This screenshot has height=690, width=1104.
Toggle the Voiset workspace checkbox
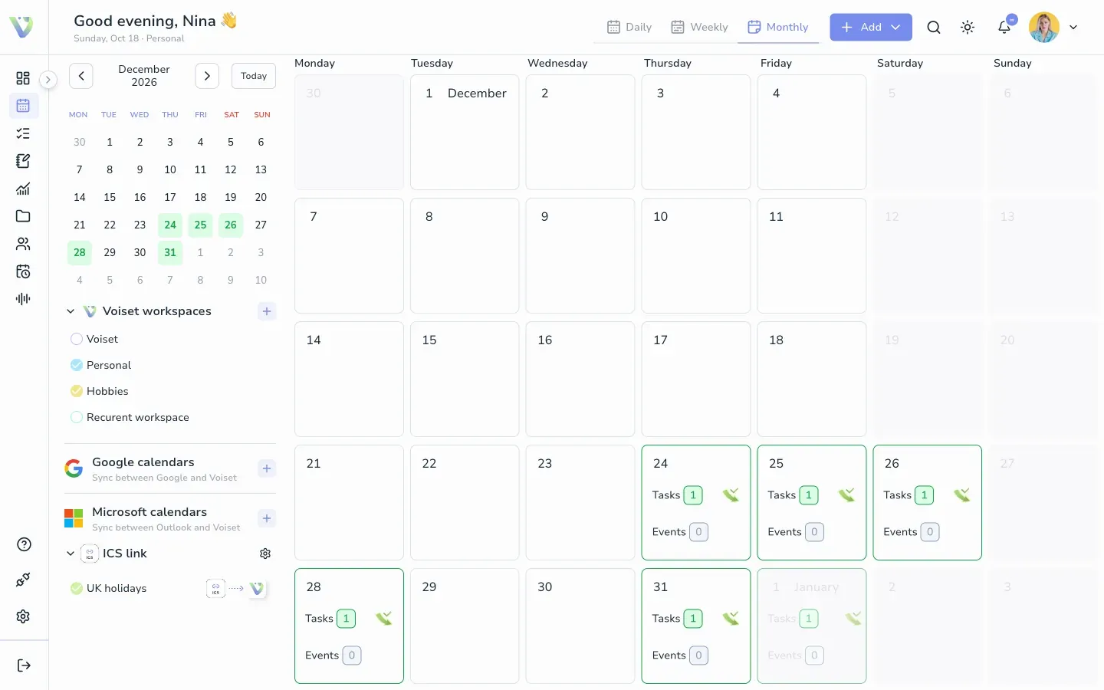[x=77, y=339]
